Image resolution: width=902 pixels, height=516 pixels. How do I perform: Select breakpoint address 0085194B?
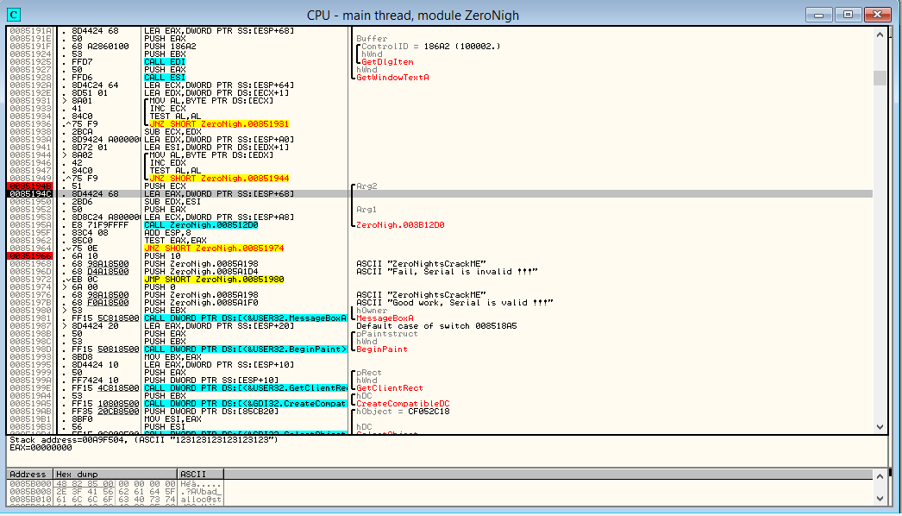[30, 186]
